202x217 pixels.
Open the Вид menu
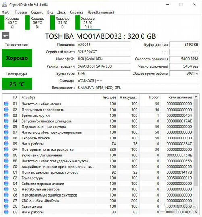[x=50, y=12]
